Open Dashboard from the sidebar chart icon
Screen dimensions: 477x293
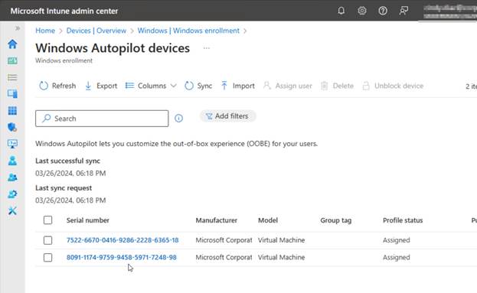[x=12, y=60]
